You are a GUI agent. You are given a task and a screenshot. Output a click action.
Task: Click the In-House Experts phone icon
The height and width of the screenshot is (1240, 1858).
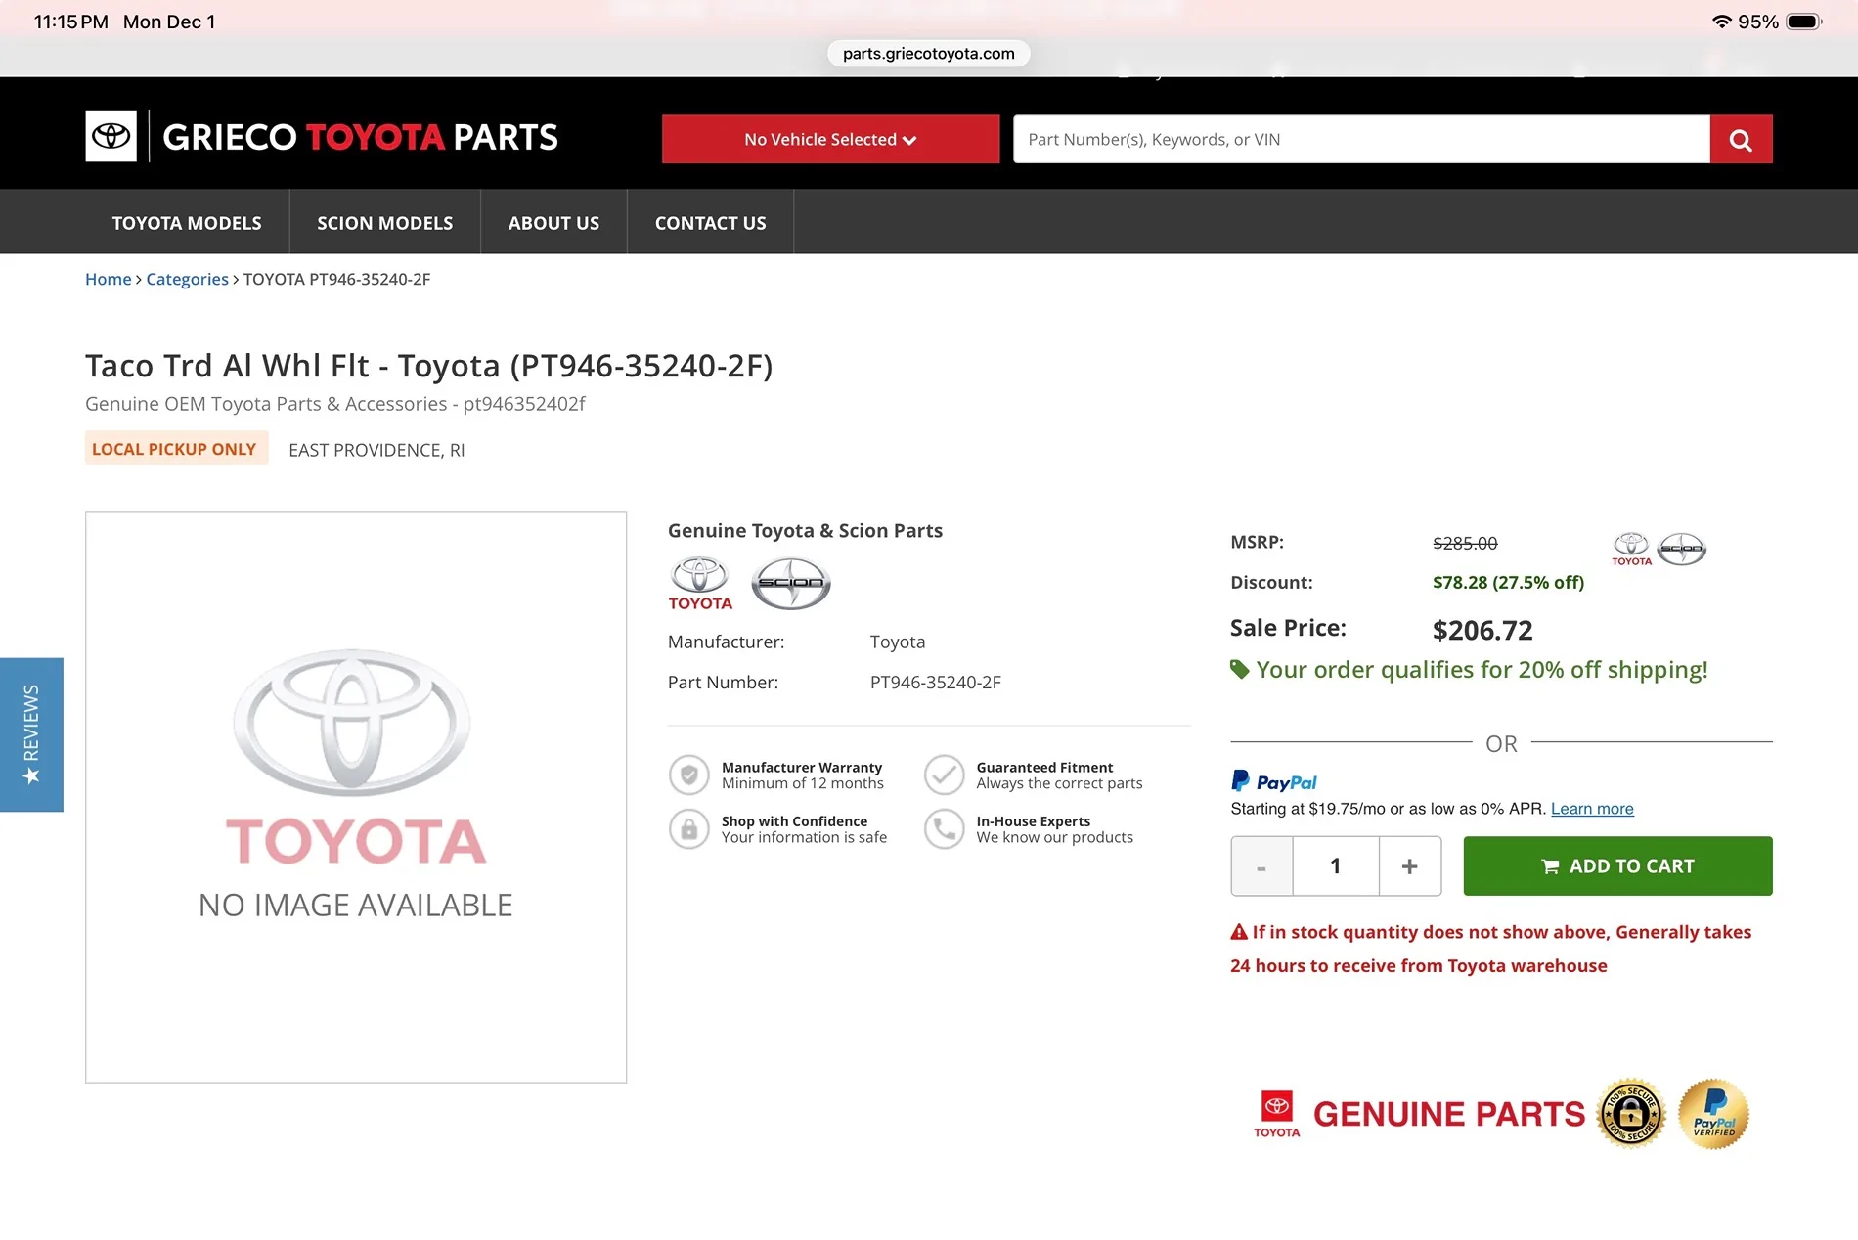tap(944, 828)
